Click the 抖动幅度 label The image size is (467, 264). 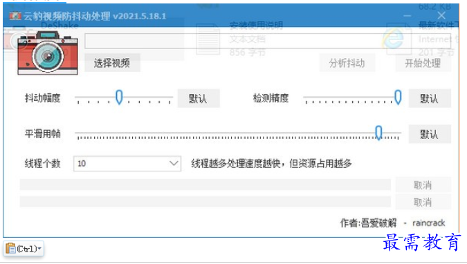43,98
